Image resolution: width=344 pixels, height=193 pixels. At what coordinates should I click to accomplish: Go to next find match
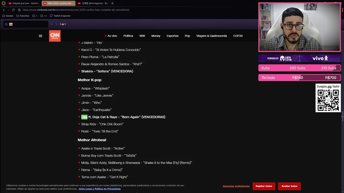coord(56,24)
